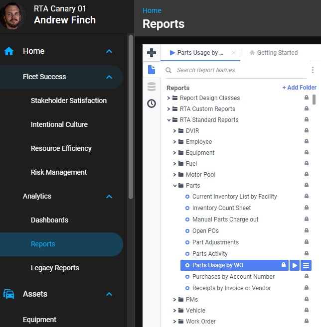Collapse the Parts folder in tree
This screenshot has width=321, height=327.
point(175,186)
